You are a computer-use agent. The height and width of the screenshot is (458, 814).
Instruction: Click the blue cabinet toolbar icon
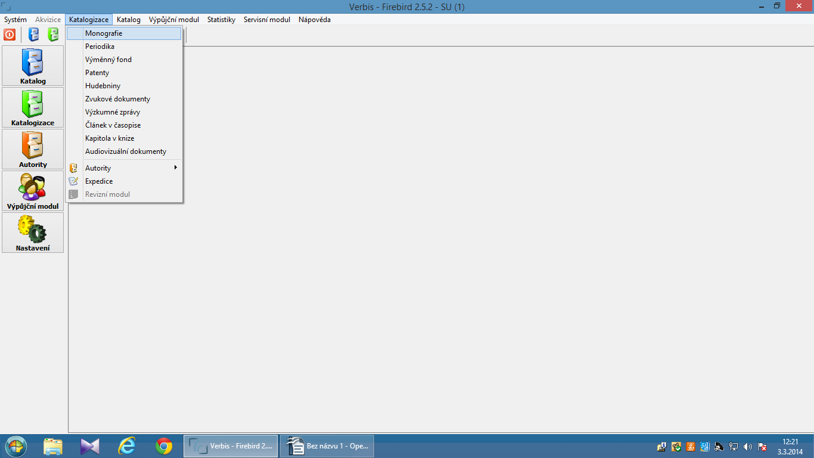[34, 35]
